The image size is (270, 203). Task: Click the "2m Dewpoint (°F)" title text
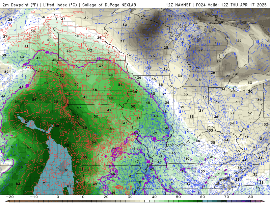point(20,5)
